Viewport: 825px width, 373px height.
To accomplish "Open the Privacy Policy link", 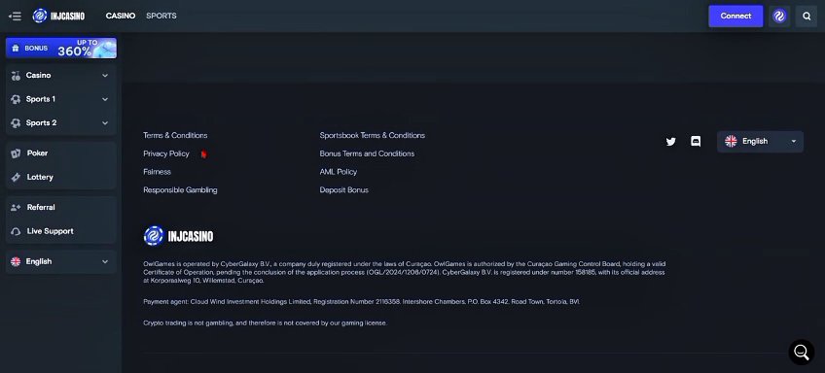I will click(165, 153).
